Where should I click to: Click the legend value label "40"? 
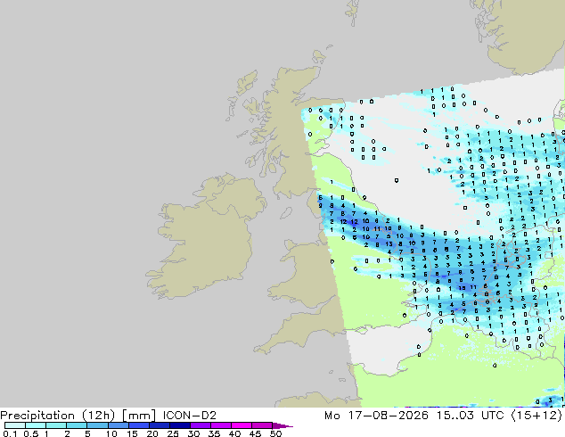234,433
